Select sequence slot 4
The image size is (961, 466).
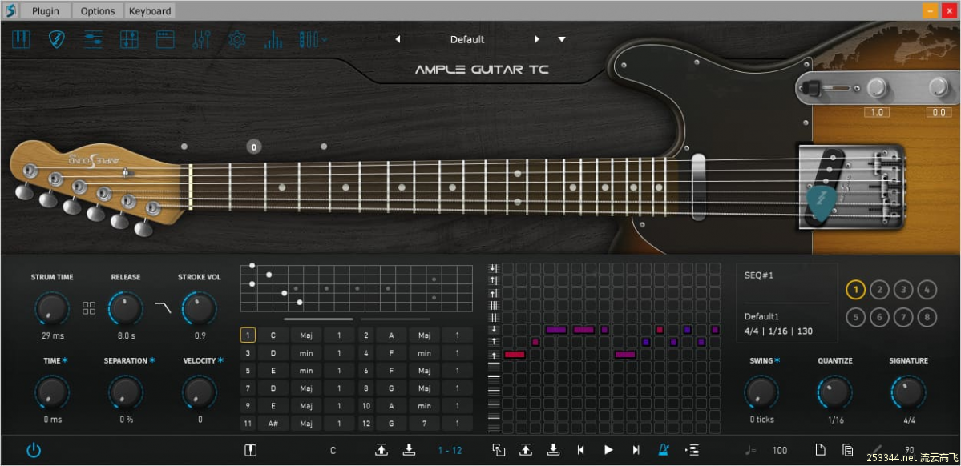pyautogui.click(x=927, y=290)
